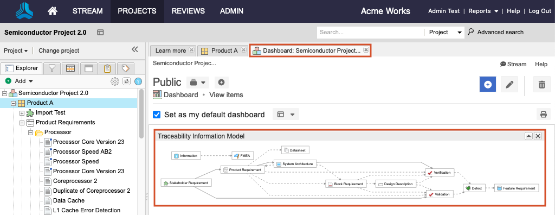555x215 pixels.
Task: Open the REVIEWS menu
Action: point(188,11)
